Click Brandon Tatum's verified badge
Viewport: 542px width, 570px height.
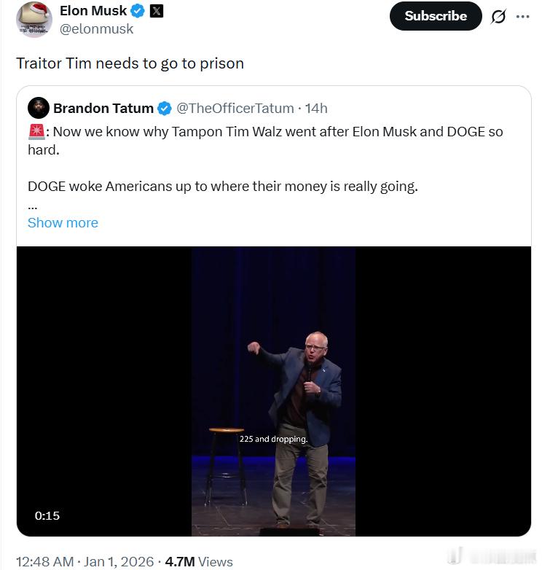[165, 109]
